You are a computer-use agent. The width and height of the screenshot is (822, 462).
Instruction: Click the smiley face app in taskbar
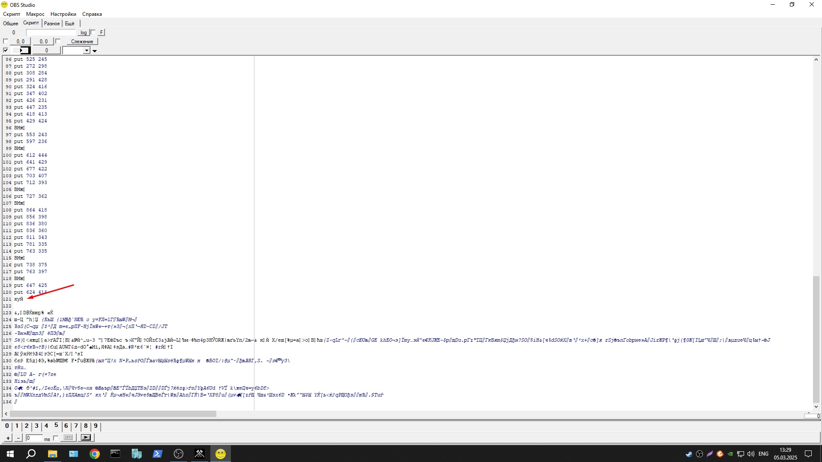click(x=220, y=454)
